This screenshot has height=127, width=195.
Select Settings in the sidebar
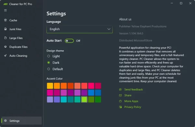[x=22, y=121]
